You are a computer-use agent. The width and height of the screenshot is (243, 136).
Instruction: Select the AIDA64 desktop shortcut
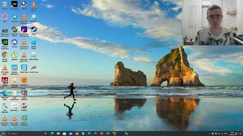point(5,80)
